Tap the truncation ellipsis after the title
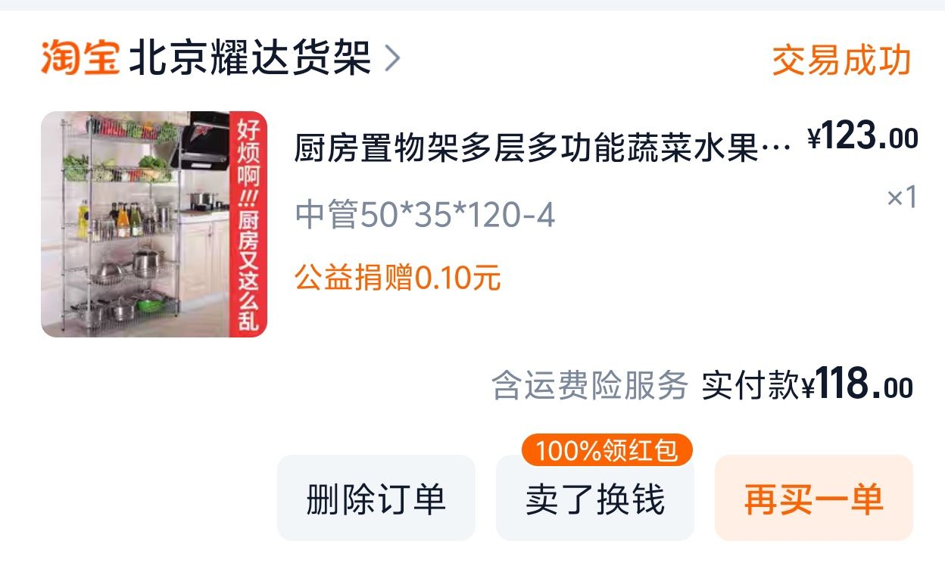945x572 pixels. point(778,149)
